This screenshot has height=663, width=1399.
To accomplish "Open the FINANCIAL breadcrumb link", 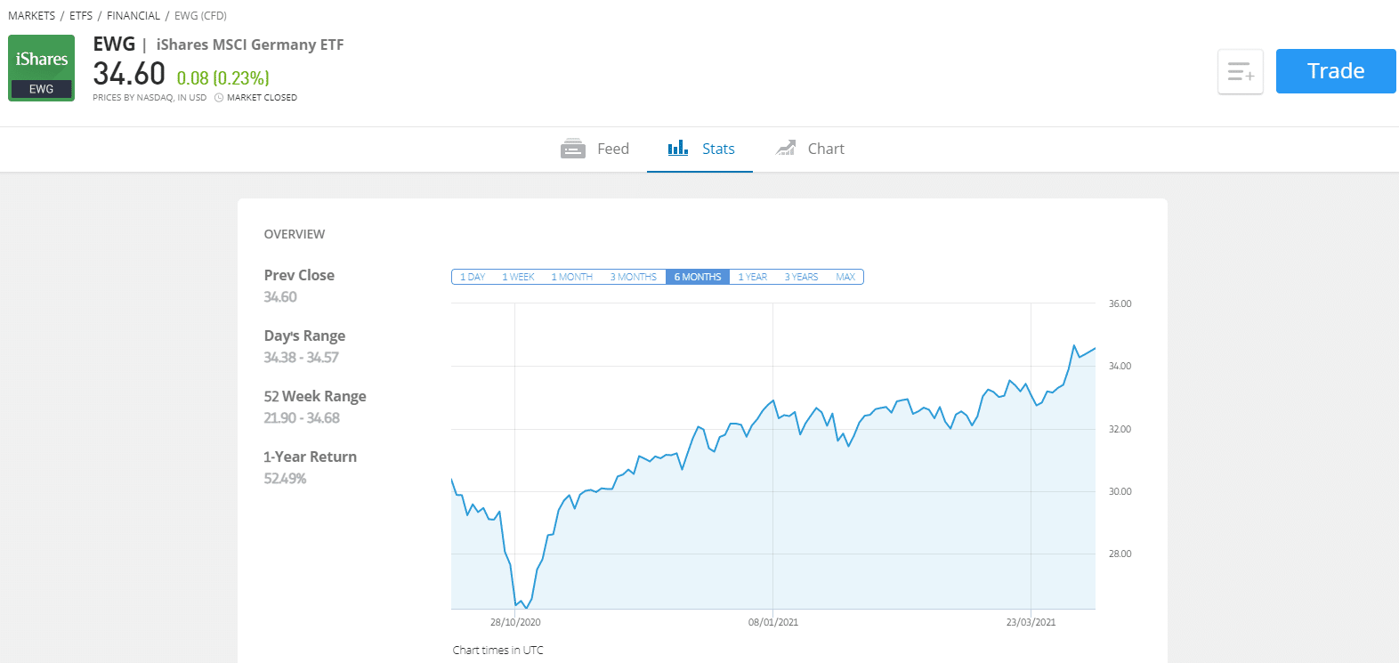I will click(133, 16).
